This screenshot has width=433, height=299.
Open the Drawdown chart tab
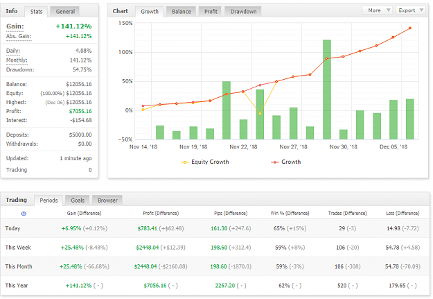click(x=243, y=12)
